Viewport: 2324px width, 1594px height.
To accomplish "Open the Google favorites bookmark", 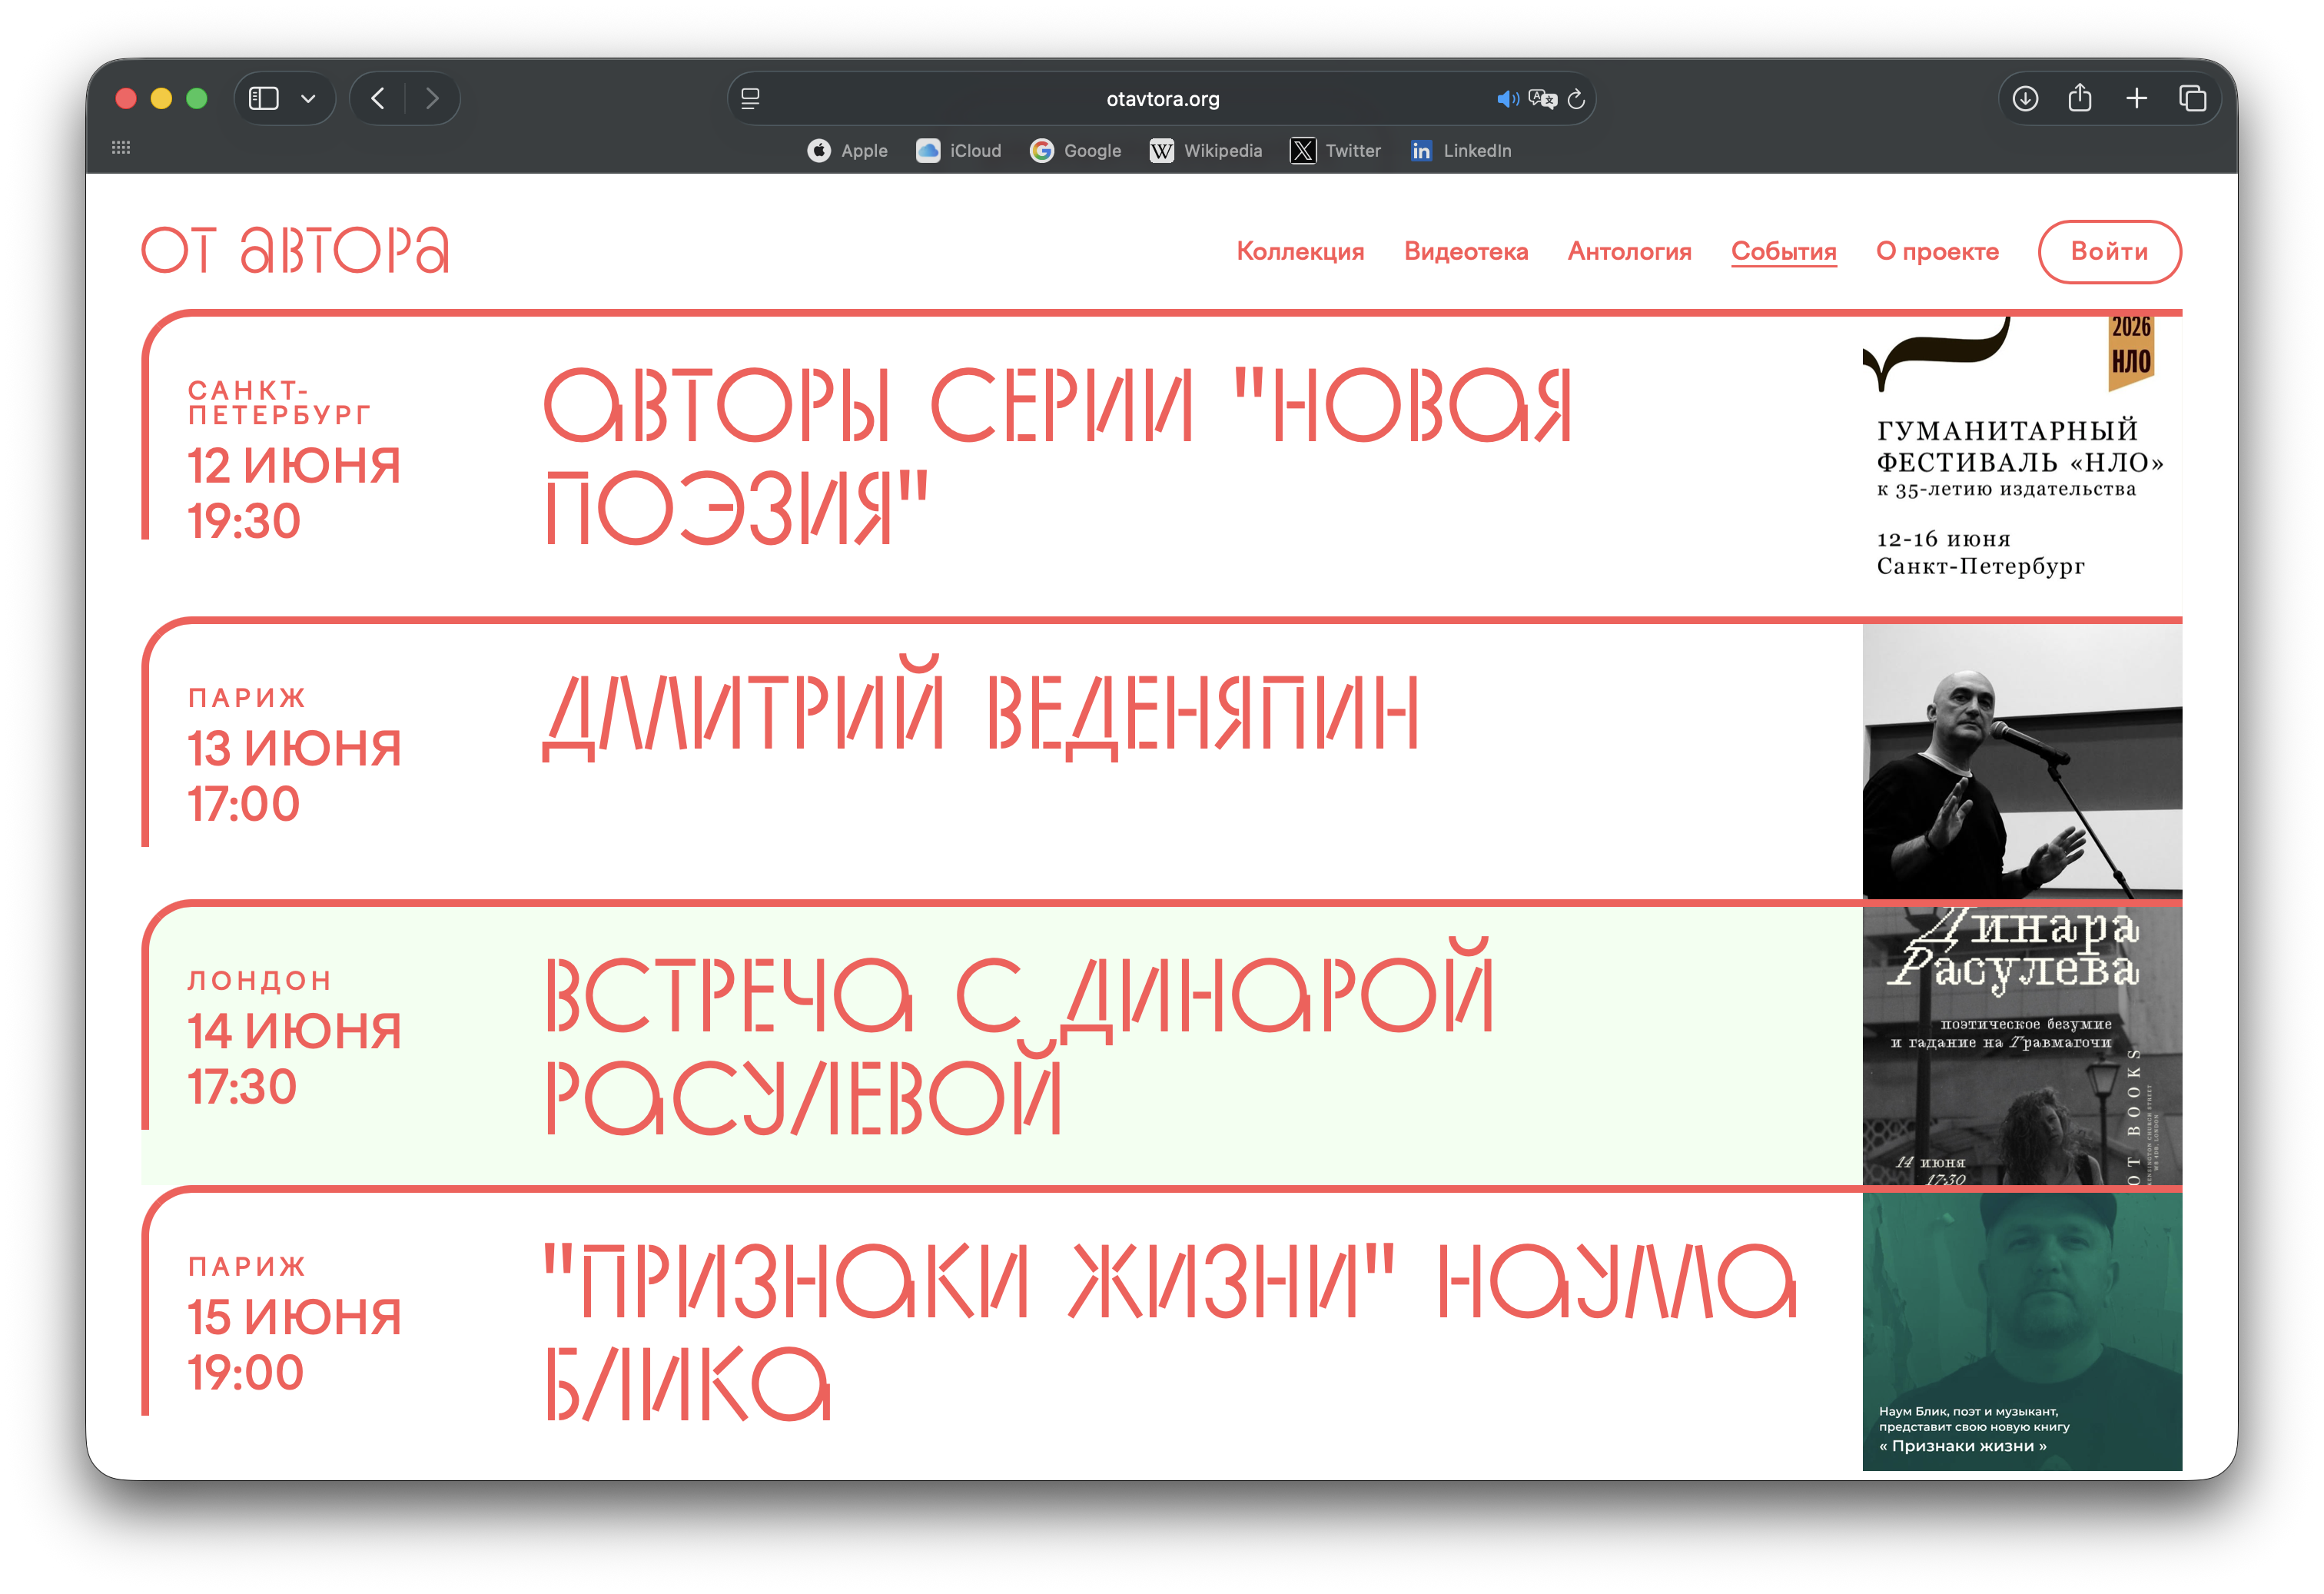I will 1075,151.
